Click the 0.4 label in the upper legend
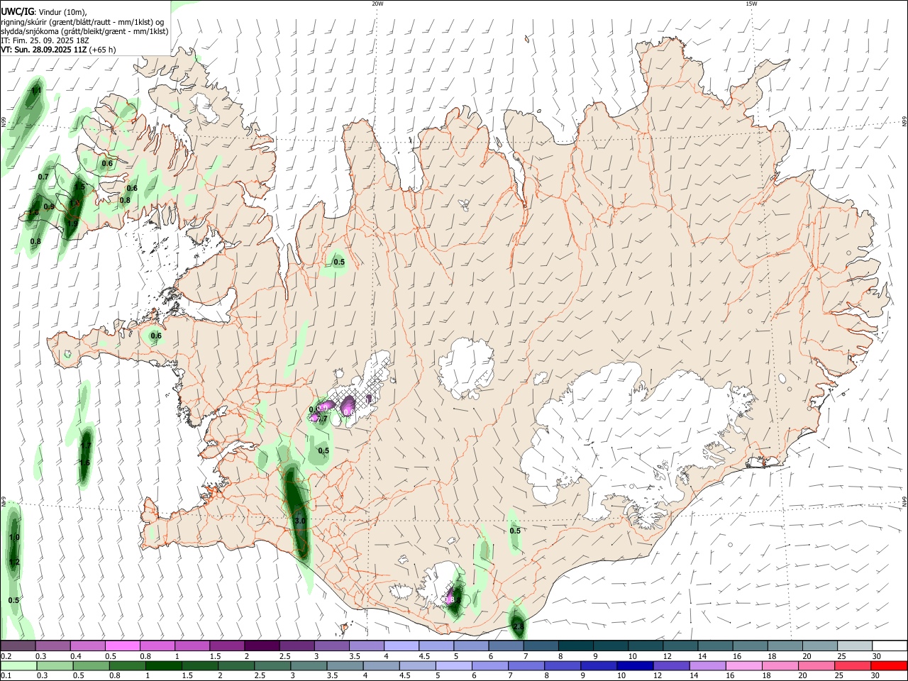 click(x=76, y=656)
